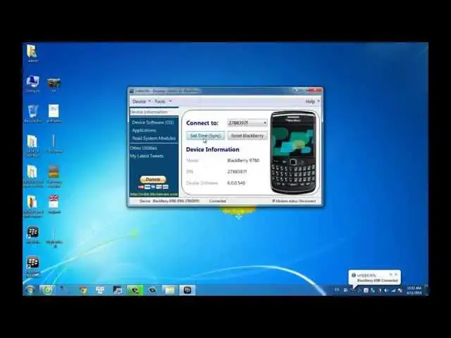Image resolution: width=451 pixels, height=338 pixels.
Task: Select the UK flag desktop icon
Action: pyautogui.click(x=54, y=204)
